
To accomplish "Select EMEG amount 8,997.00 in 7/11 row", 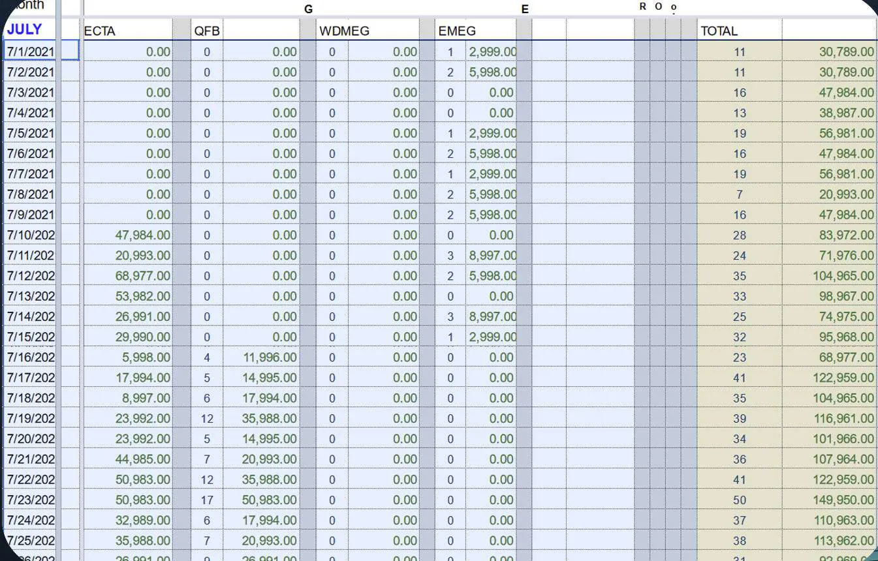I will click(x=491, y=256).
